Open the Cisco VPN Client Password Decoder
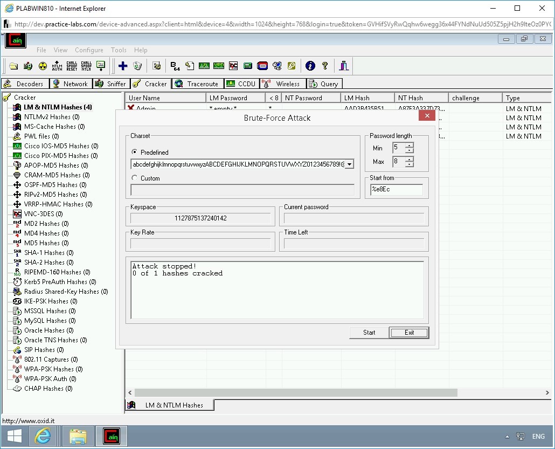 point(218,65)
